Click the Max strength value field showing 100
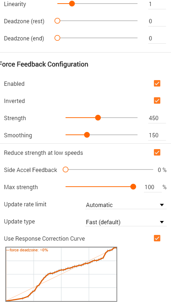This screenshot has height=305, width=171. click(153, 187)
